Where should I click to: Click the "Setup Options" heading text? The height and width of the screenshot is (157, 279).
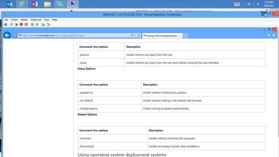86,69
